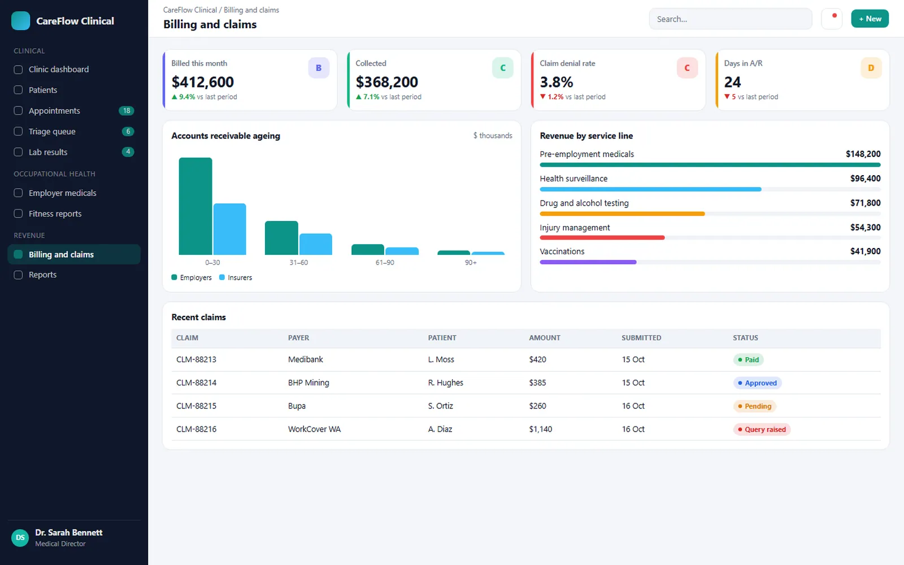
Task: Click the Paid status badge
Action: pyautogui.click(x=748, y=360)
